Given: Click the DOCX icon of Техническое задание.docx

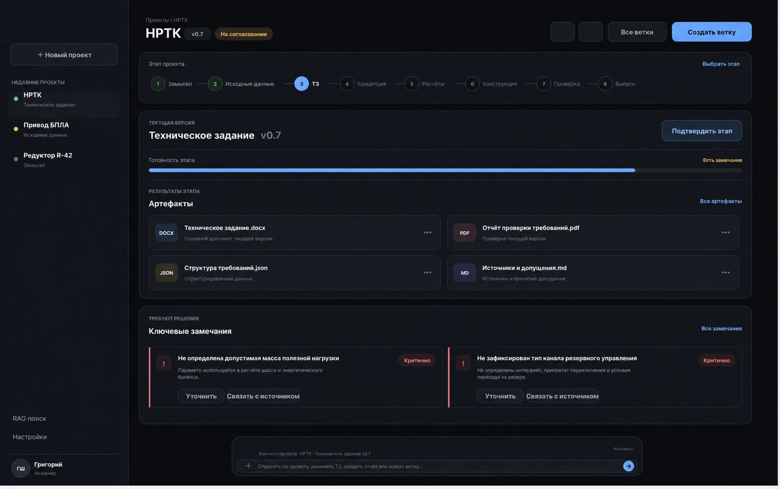Looking at the screenshot, I should tap(166, 233).
